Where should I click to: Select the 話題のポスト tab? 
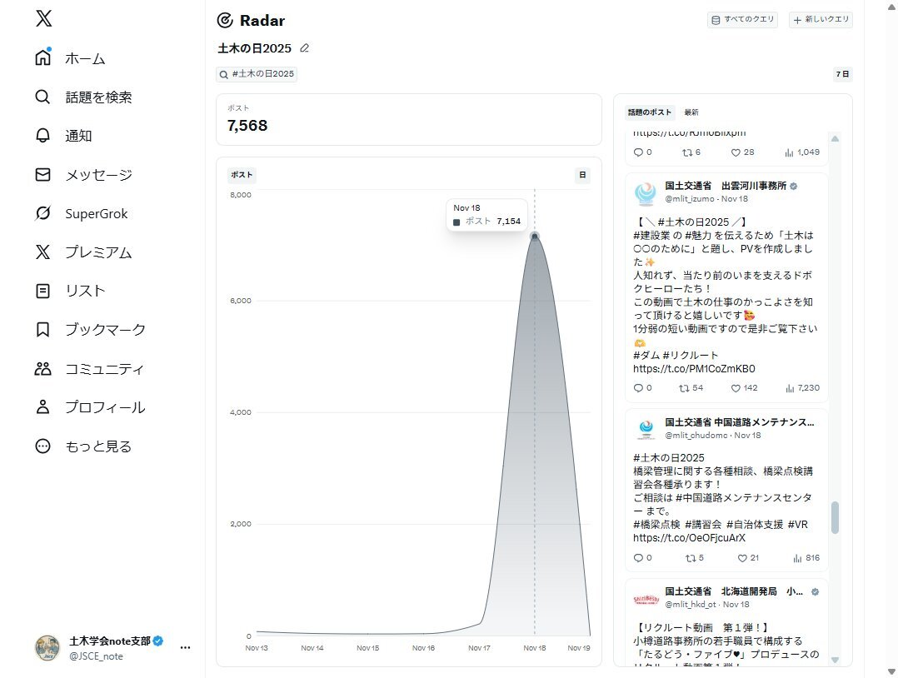[650, 112]
